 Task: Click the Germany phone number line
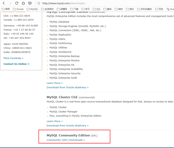[21, 26]
